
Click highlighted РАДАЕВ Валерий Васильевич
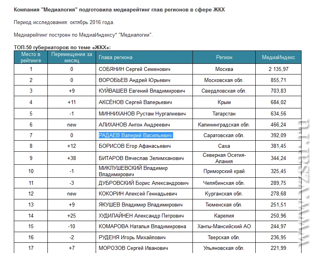tap(136, 135)
